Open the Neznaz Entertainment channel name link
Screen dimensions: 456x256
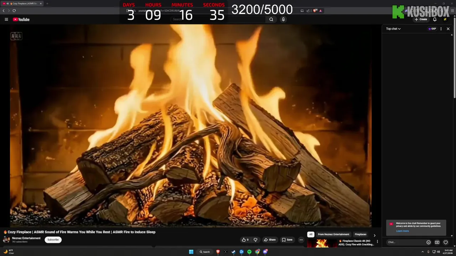point(26,238)
